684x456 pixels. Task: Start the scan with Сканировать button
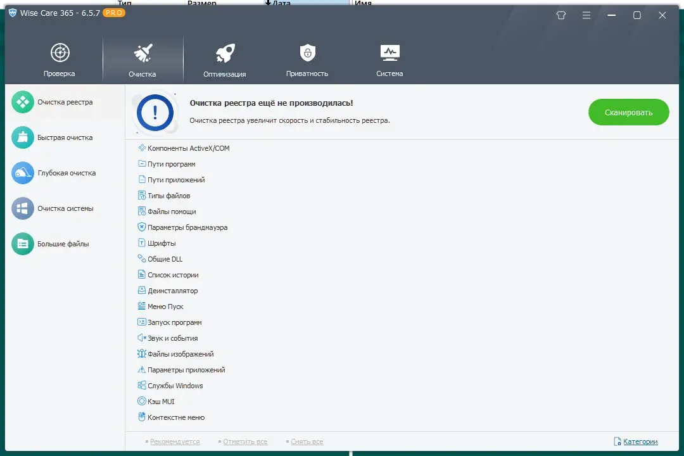[x=629, y=112]
